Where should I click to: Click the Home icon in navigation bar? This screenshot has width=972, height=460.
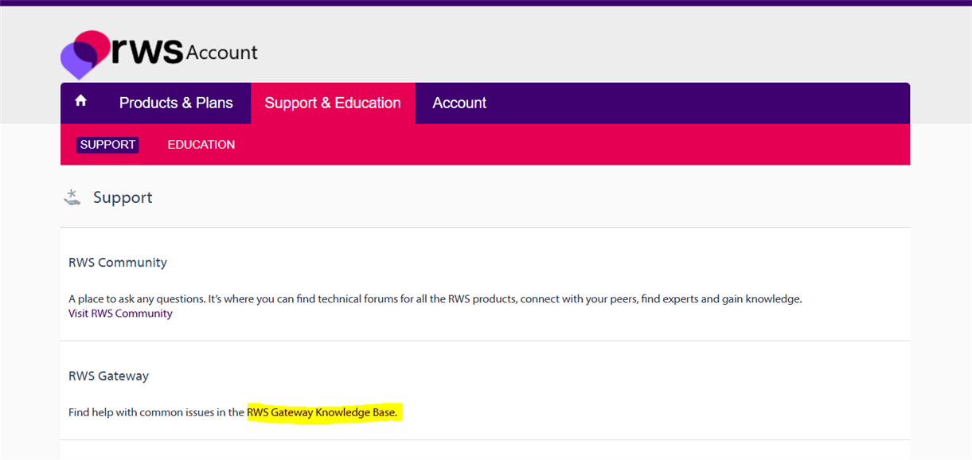coord(80,101)
